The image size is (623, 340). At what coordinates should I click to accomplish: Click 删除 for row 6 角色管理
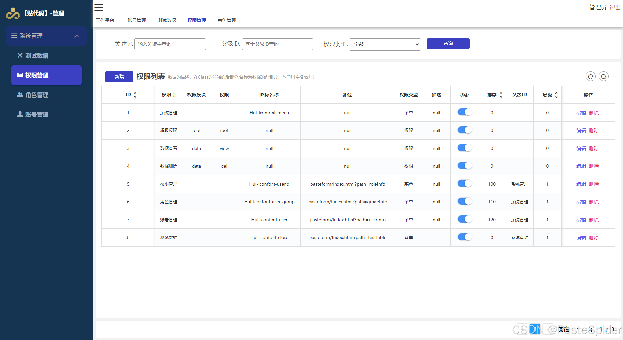click(594, 202)
